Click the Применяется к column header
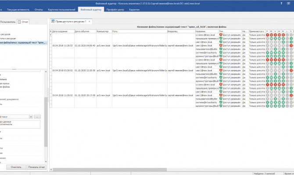Viewport: 294px width, 175px height. 257,31
